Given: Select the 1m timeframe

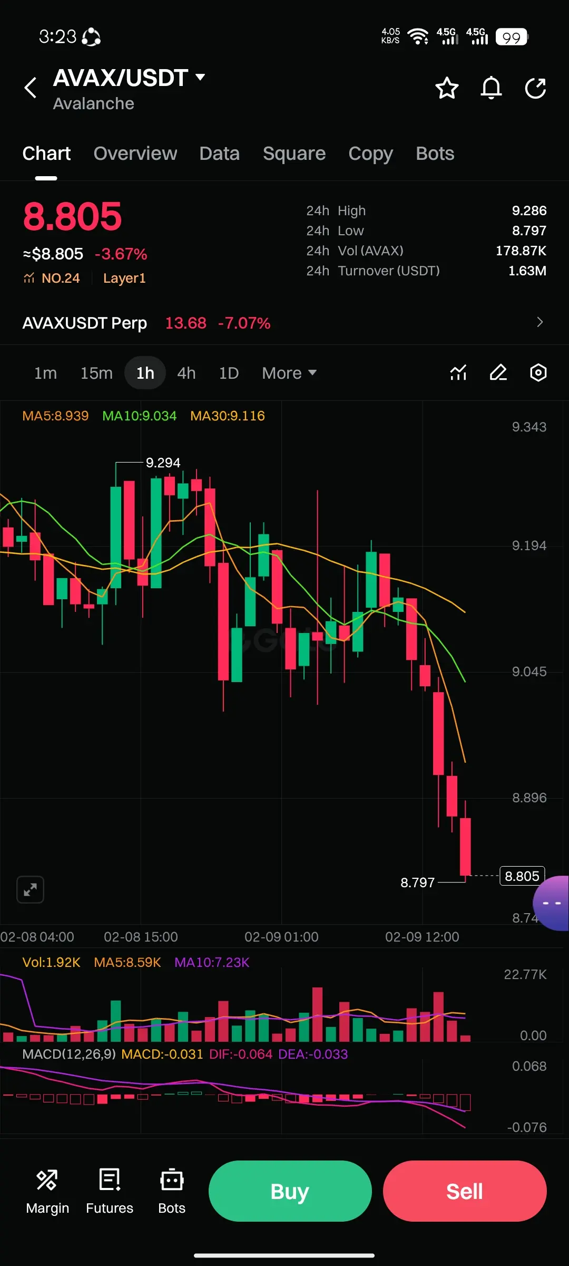Looking at the screenshot, I should 45,373.
